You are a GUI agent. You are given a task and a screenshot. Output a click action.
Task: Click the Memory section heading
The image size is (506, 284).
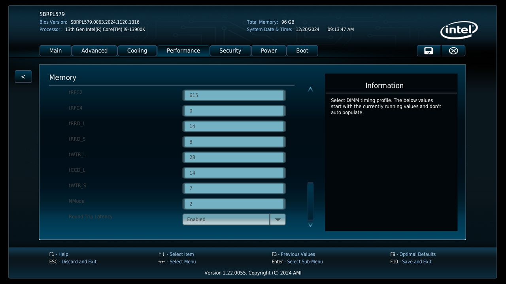click(63, 78)
